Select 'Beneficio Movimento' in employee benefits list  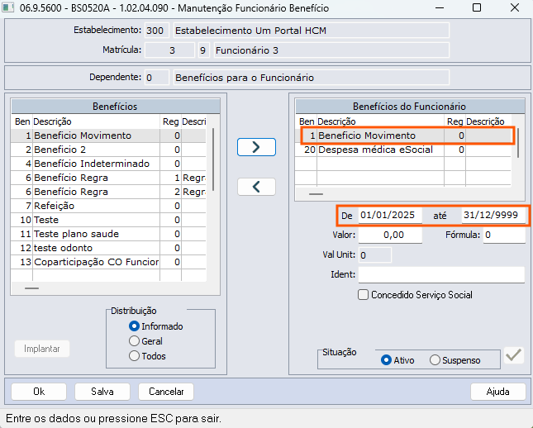tap(403, 136)
